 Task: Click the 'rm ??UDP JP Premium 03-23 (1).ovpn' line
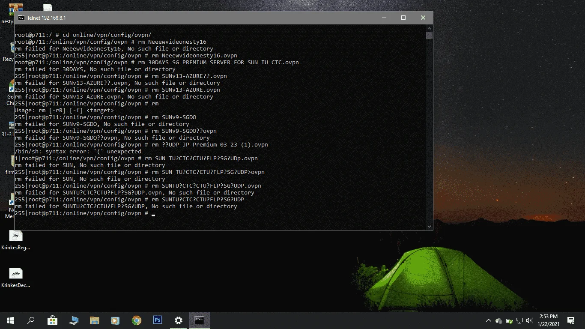pyautogui.click(x=141, y=144)
